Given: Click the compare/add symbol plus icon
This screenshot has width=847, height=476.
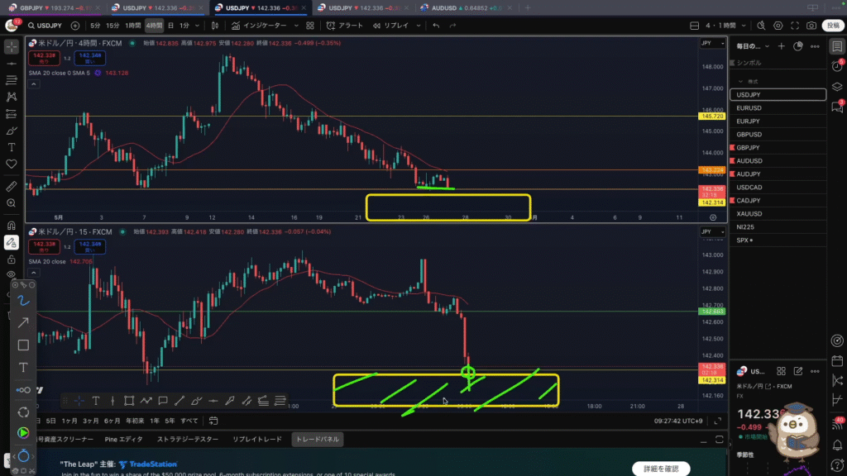Looking at the screenshot, I should [x=75, y=26].
